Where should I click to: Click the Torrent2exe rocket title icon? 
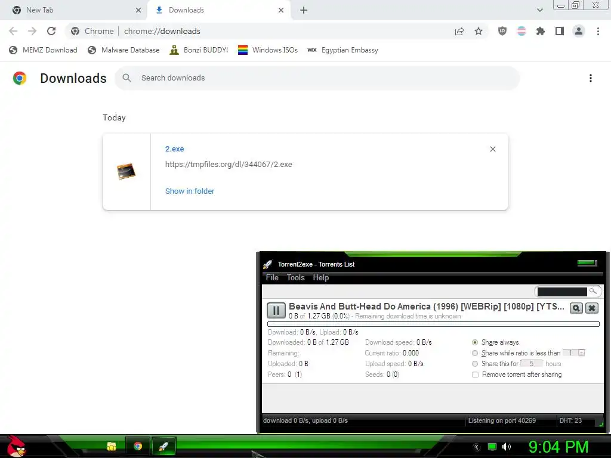(267, 264)
